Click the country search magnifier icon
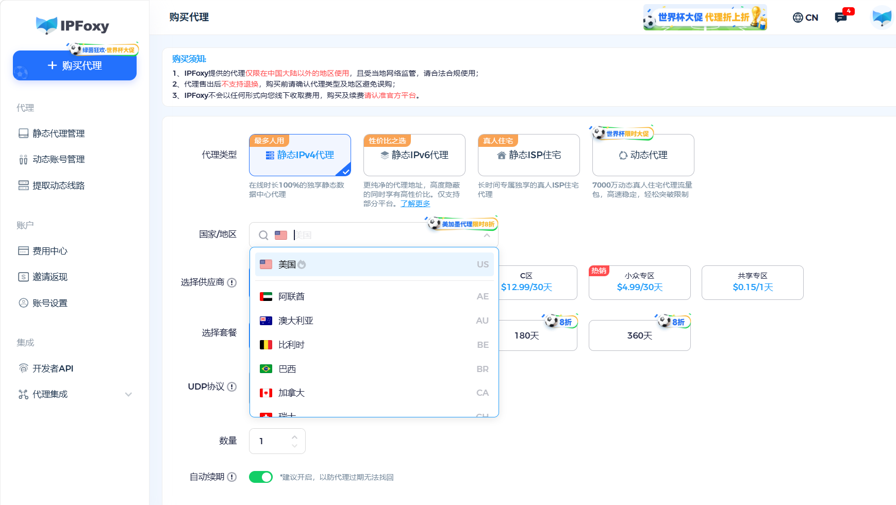Screen dimensions: 896x505 point(263,235)
